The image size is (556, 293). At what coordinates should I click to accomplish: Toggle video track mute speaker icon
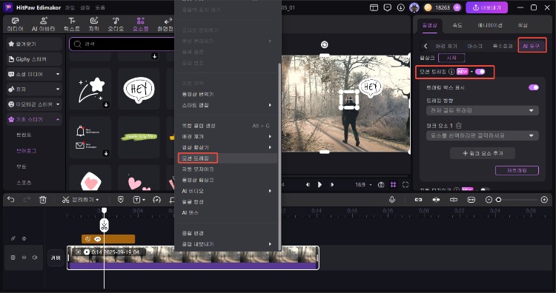point(35,257)
